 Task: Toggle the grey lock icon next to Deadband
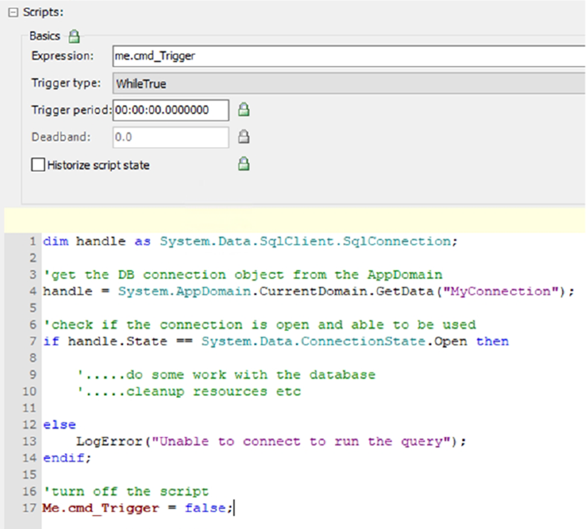coord(244,137)
